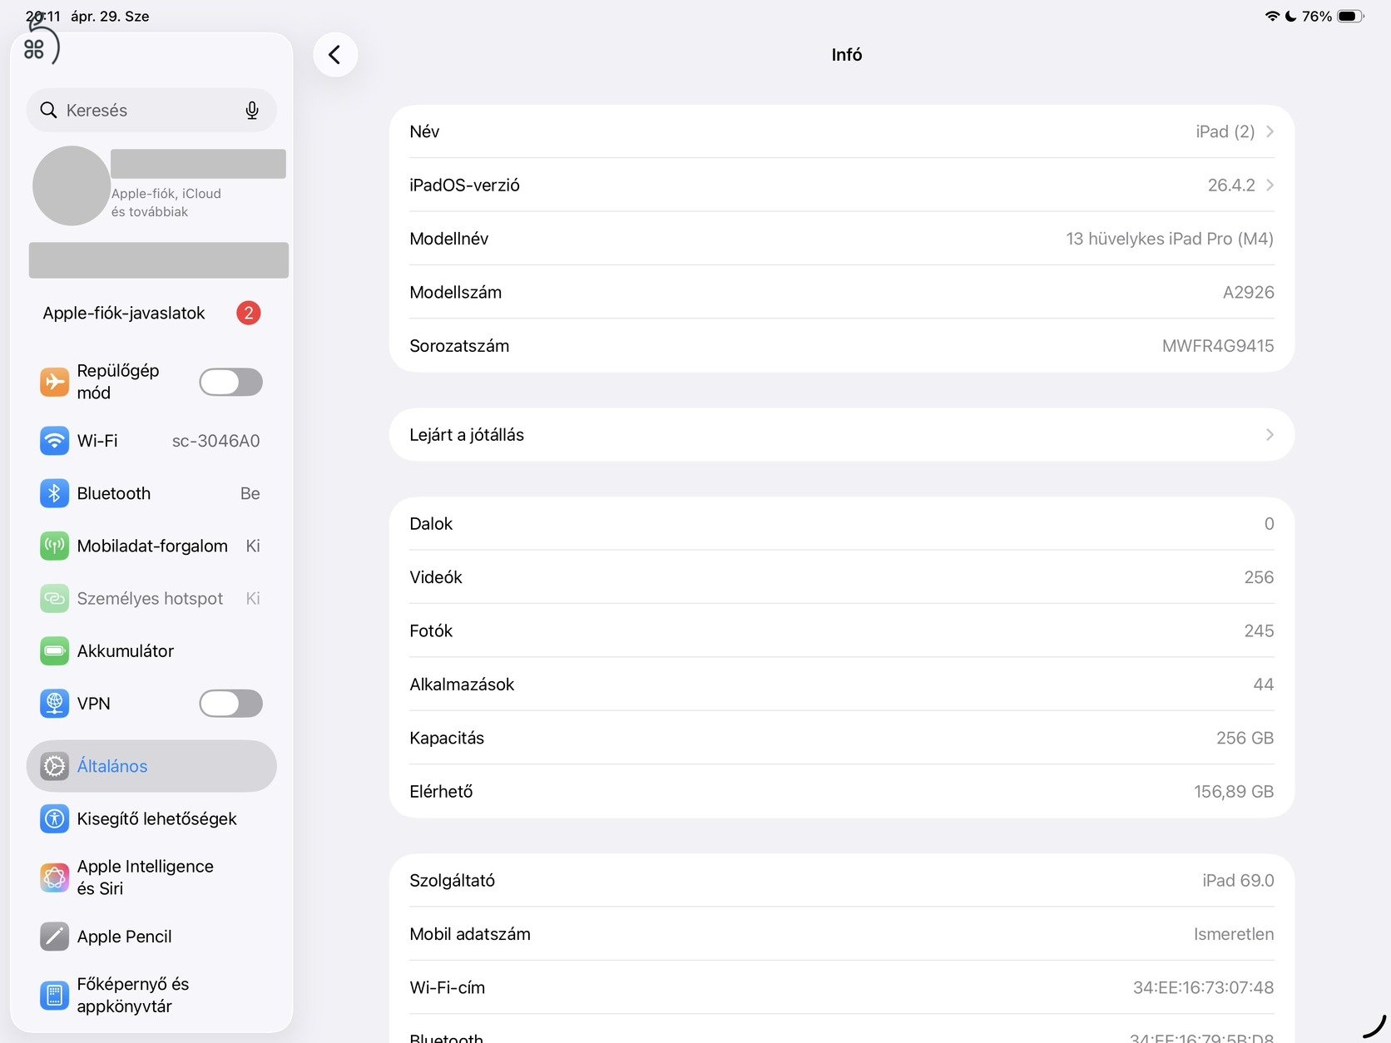The height and width of the screenshot is (1043, 1391).
Task: Tap the Személyes hotspot link icon
Action: tap(55, 598)
